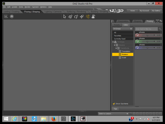Open the Tools menu
The image size is (165, 124).
point(21,7)
